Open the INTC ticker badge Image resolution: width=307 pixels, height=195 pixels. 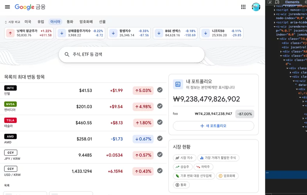coord(10,88)
